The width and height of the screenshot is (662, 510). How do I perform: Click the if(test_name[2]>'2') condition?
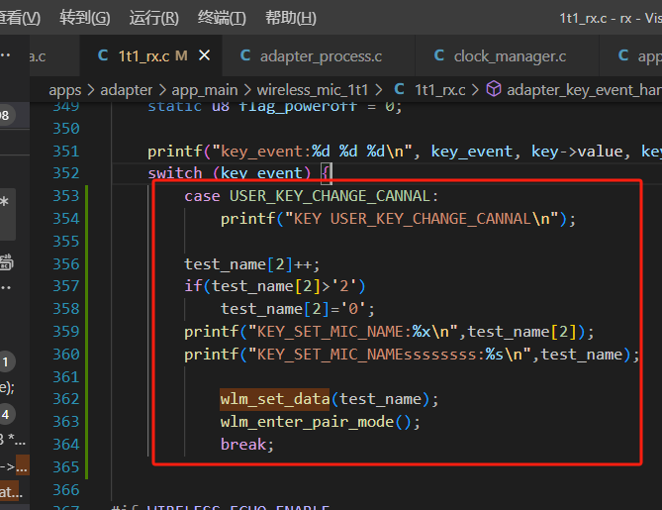275,286
